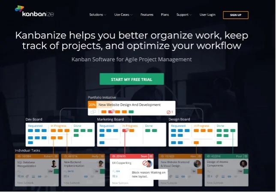
Task: Click the 20% progress indicator
Action: coord(92,105)
